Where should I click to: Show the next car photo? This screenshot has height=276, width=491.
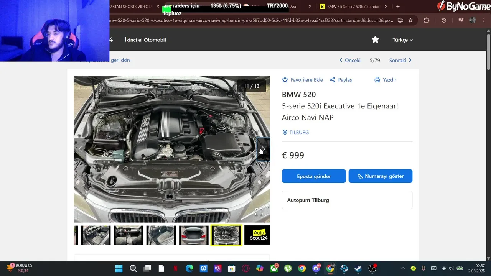[263, 149]
